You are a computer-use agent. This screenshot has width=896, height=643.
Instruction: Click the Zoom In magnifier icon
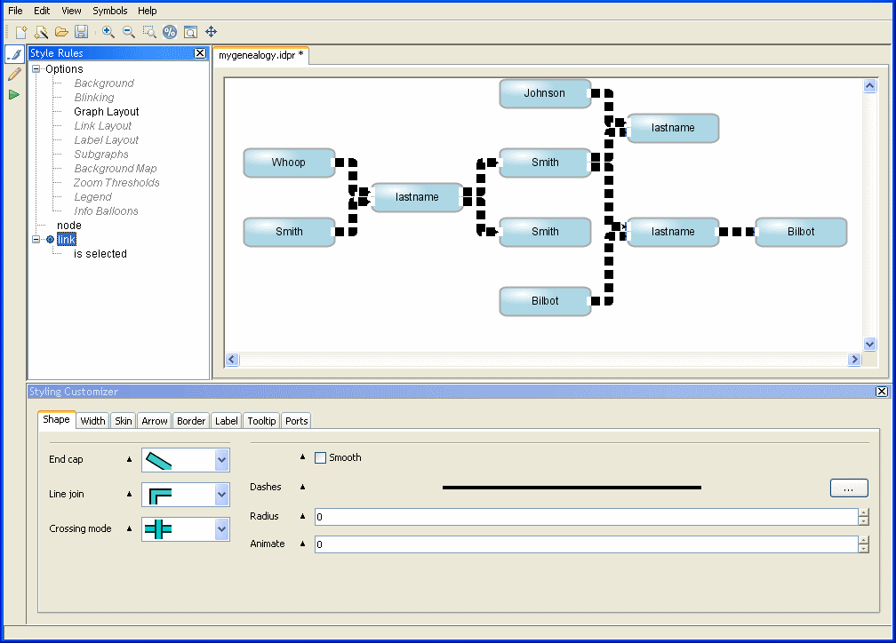pos(108,32)
